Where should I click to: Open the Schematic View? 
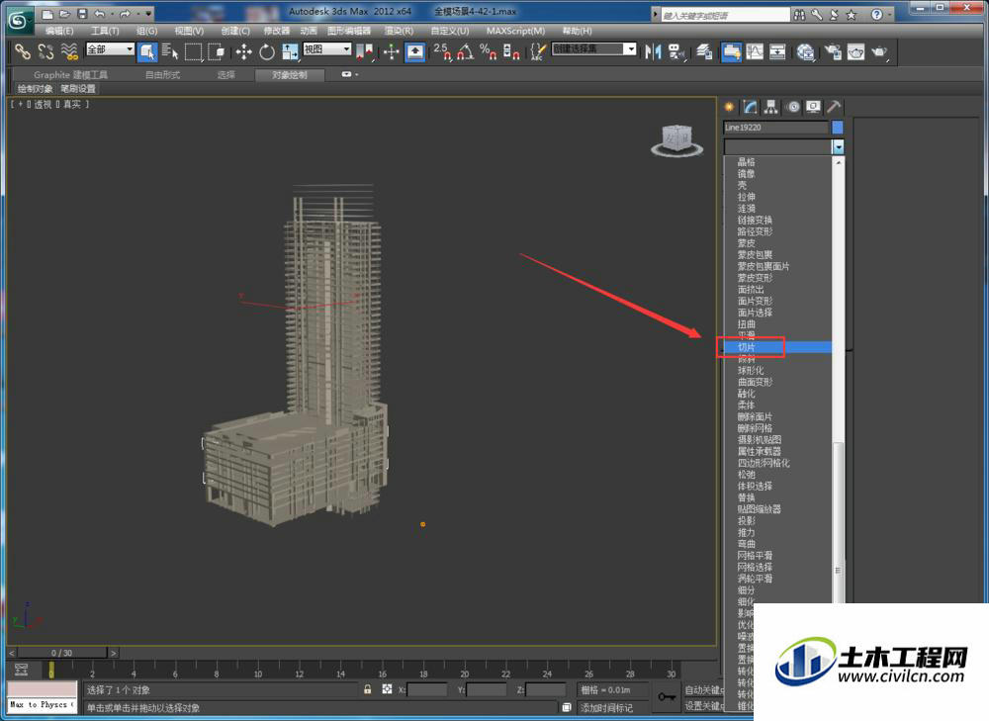click(777, 51)
